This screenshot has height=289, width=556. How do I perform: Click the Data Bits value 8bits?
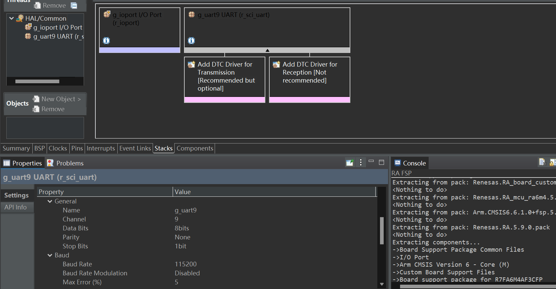pos(182,228)
